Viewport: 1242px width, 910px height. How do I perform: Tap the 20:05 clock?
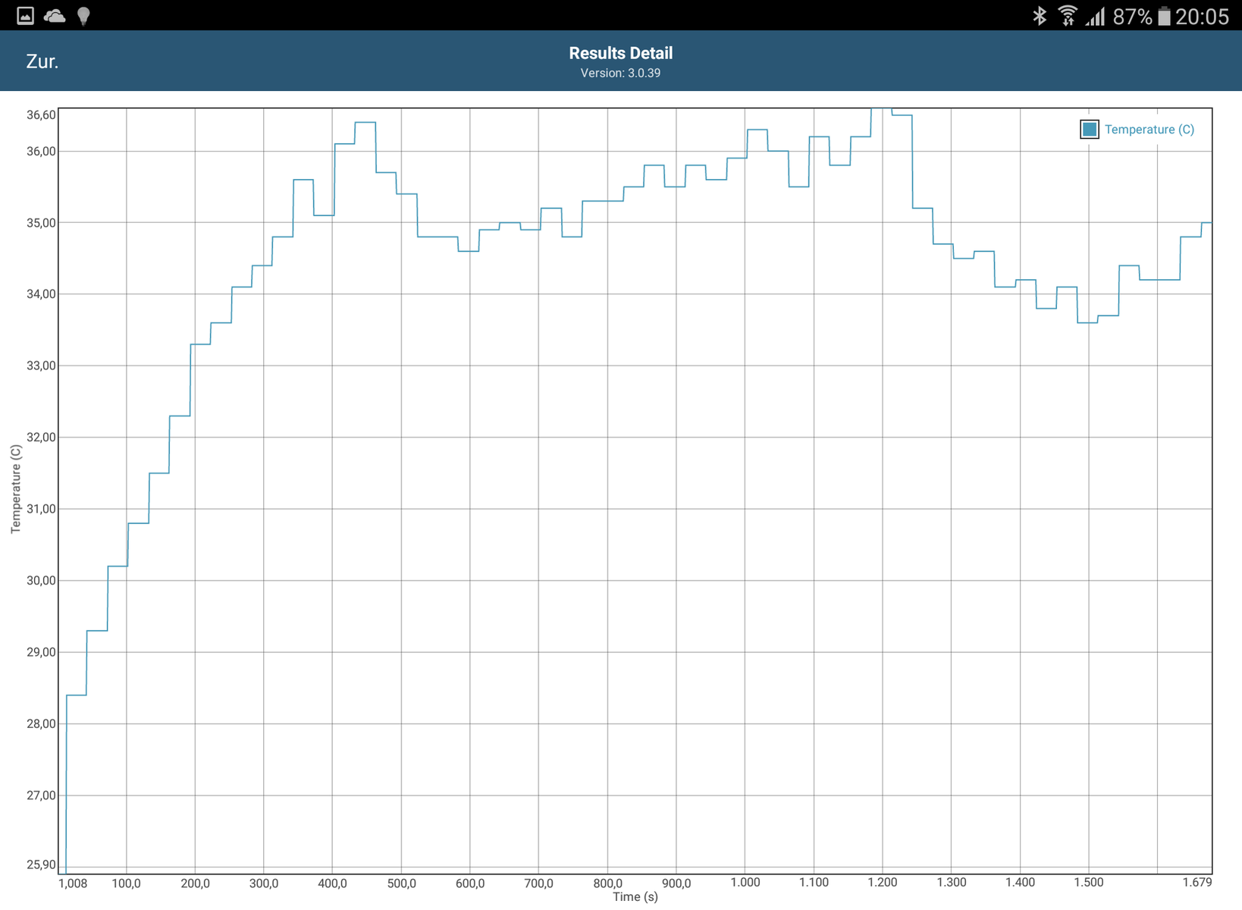pyautogui.click(x=1202, y=17)
